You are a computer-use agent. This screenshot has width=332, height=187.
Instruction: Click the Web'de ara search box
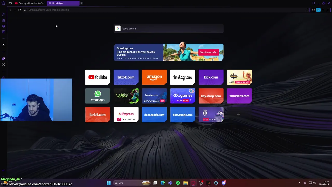coord(169,29)
